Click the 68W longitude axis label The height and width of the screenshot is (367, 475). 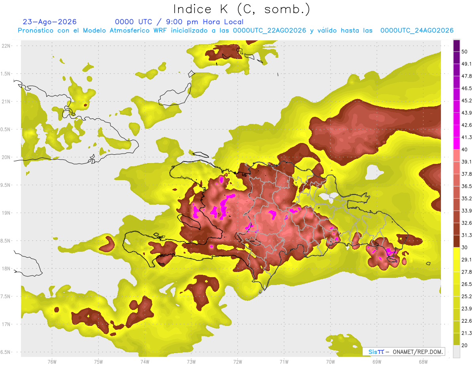pyautogui.click(x=423, y=361)
